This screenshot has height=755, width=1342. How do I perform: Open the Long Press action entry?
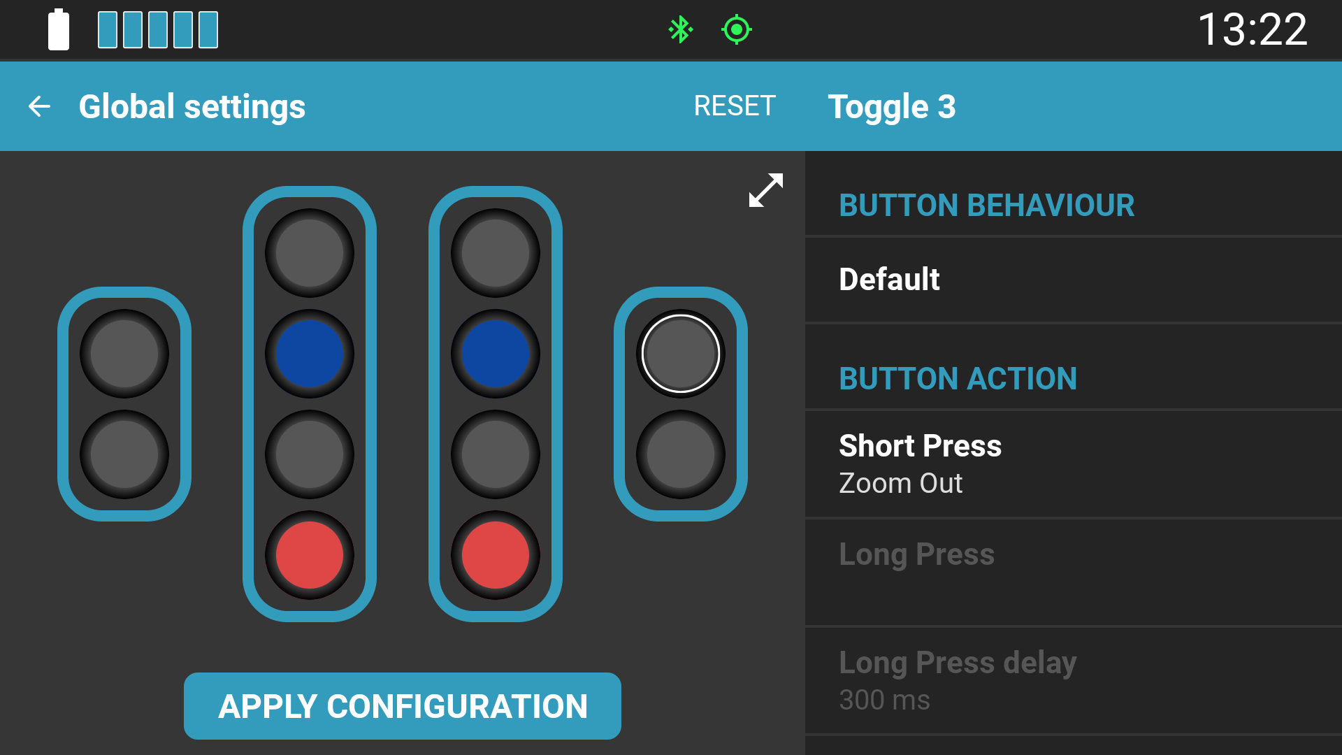click(x=1074, y=573)
